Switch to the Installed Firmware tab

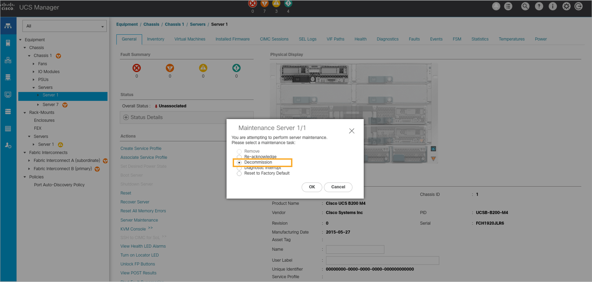pyautogui.click(x=232, y=39)
